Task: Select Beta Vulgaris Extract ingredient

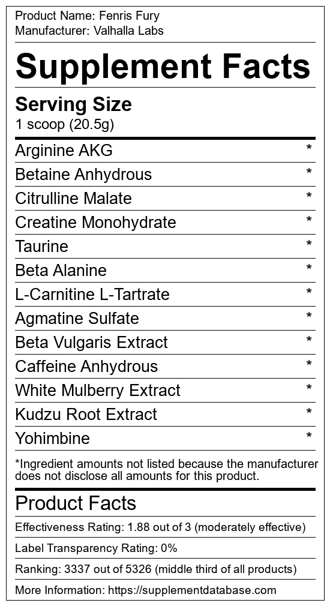Action: [x=92, y=342]
